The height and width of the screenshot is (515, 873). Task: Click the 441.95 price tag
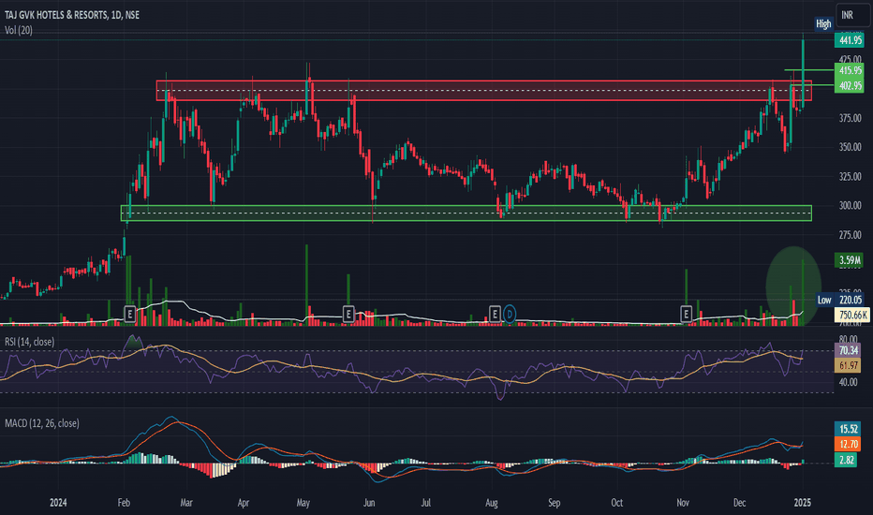pos(850,40)
